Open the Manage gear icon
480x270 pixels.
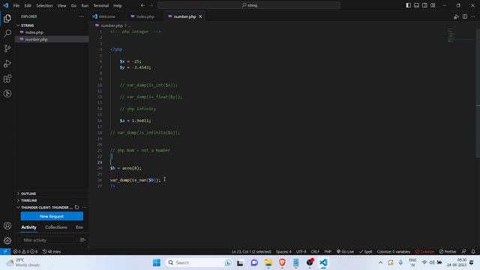(7, 241)
